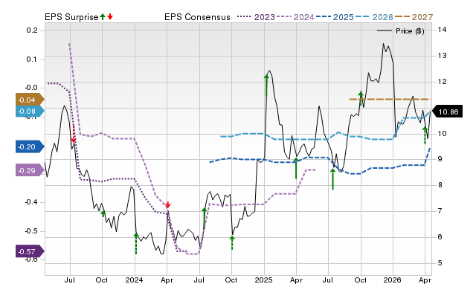Select the 2025 consensus legend entry
The width and height of the screenshot is (476, 284).
(335, 17)
